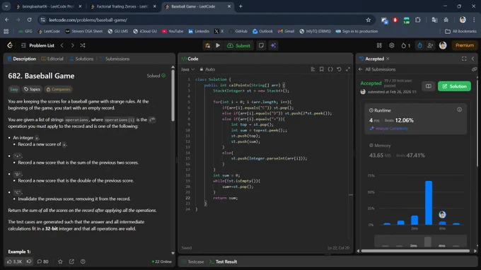
Task: Collapse the result panel chevron
Action: click(x=473, y=59)
